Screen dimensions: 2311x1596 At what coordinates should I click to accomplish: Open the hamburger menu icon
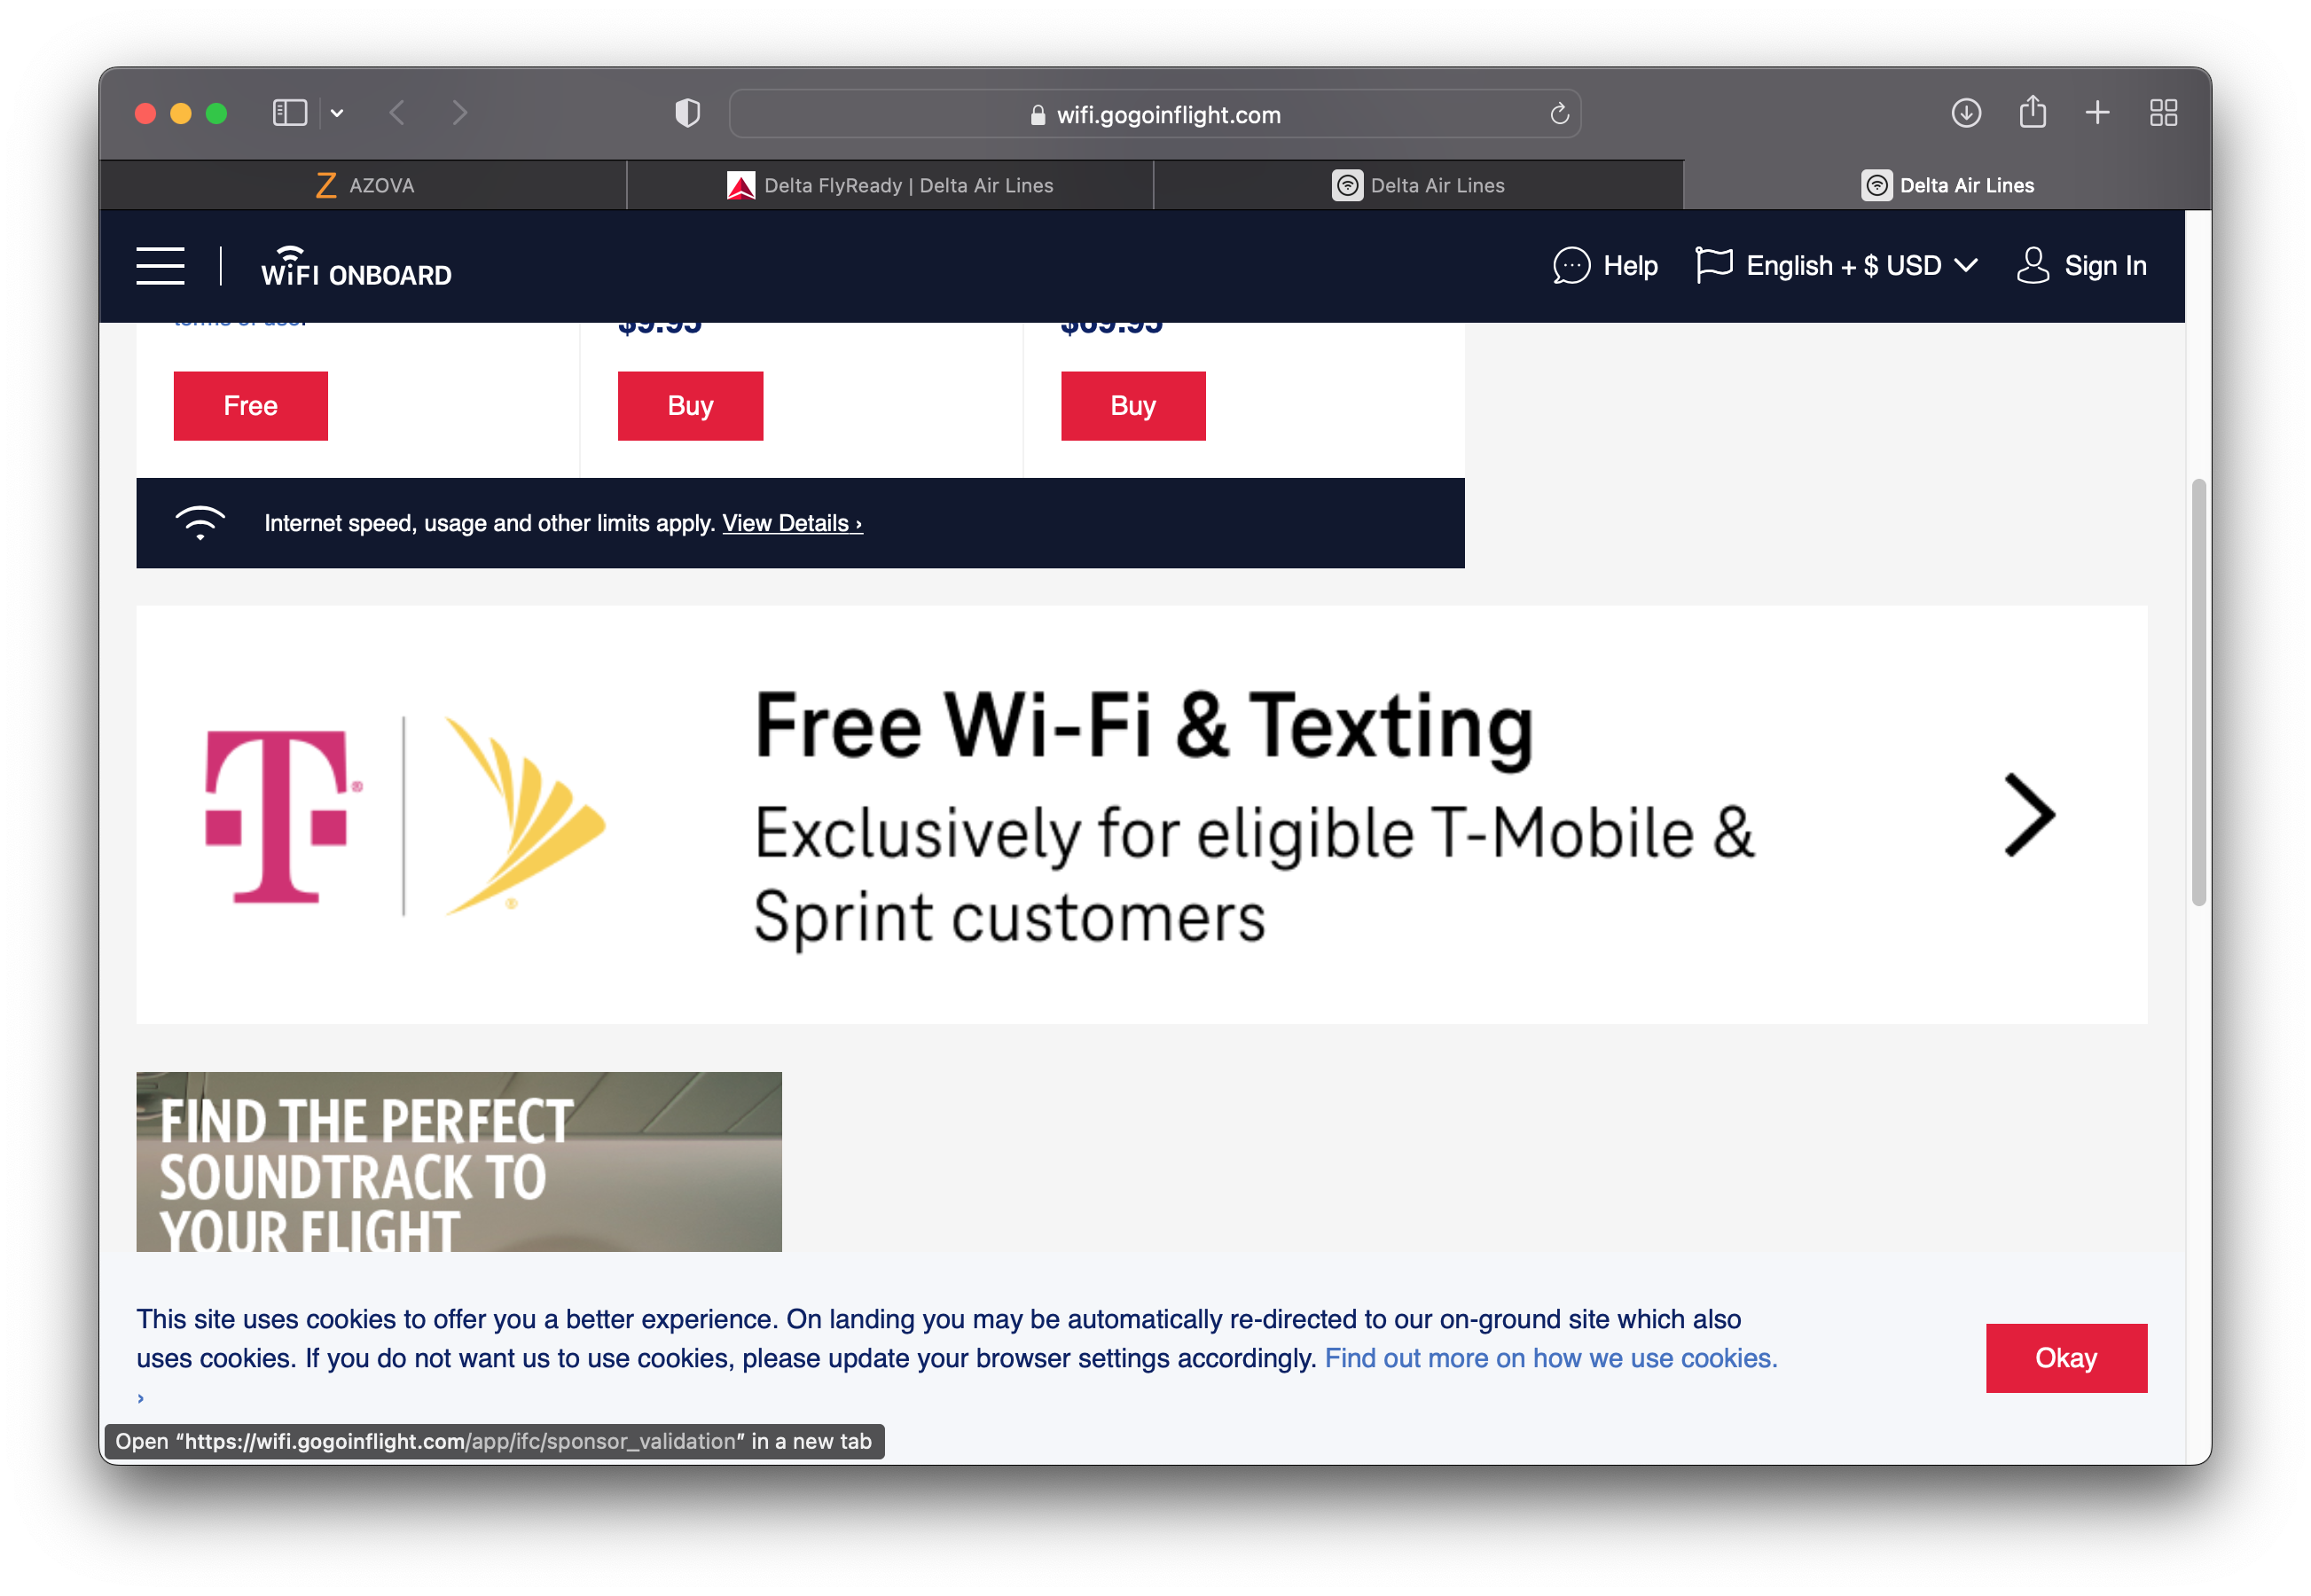160,266
